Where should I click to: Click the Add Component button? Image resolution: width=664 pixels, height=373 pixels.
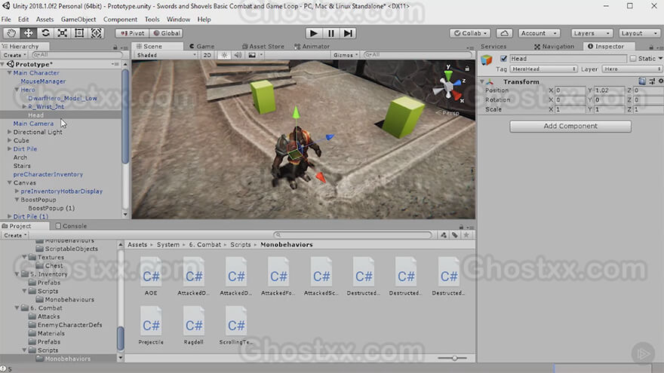[570, 126]
